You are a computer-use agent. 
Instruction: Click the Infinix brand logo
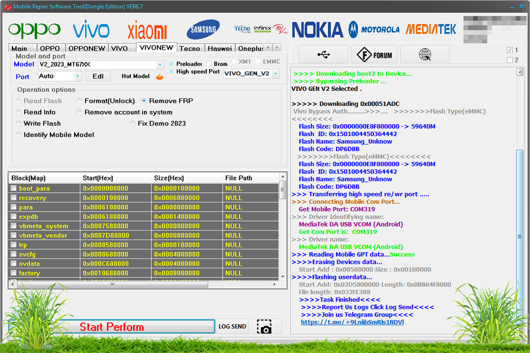point(262,29)
